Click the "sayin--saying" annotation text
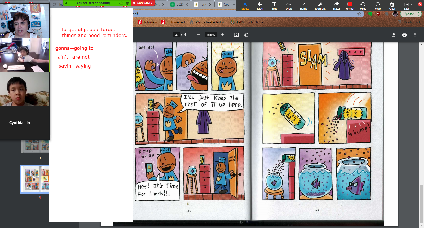Image resolution: width=424 pixels, height=228 pixels. coord(75,66)
